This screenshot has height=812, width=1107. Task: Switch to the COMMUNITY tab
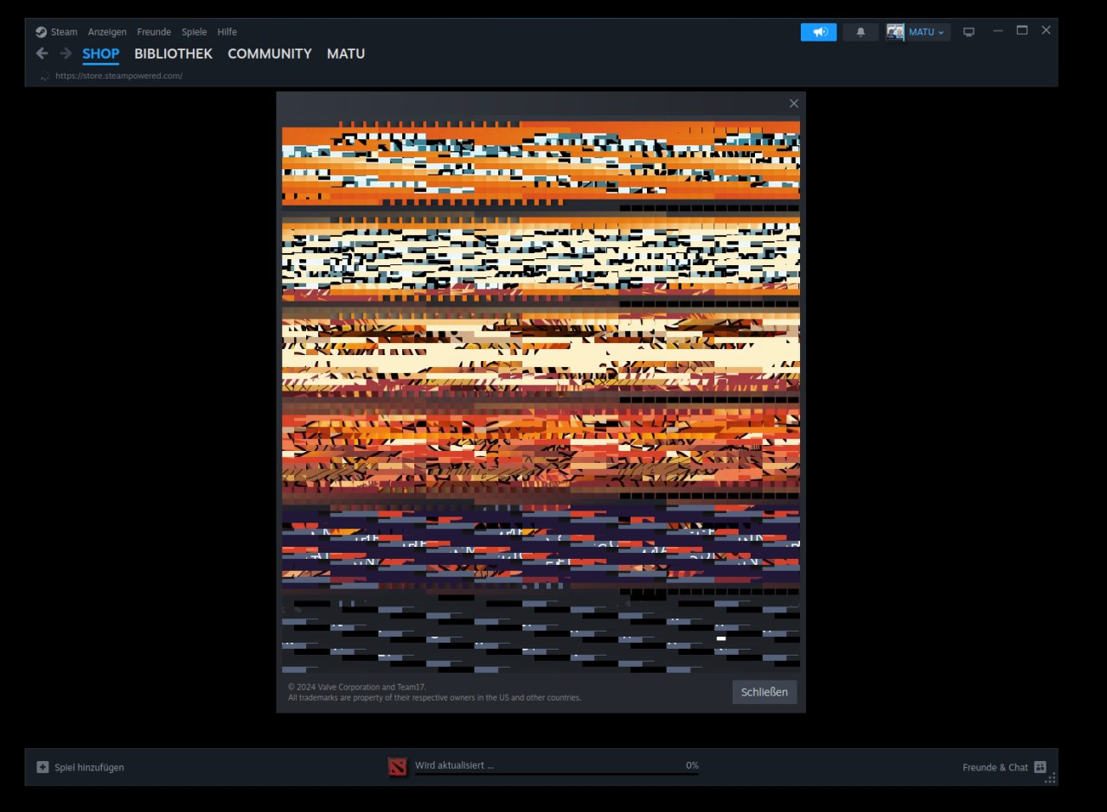tap(269, 54)
